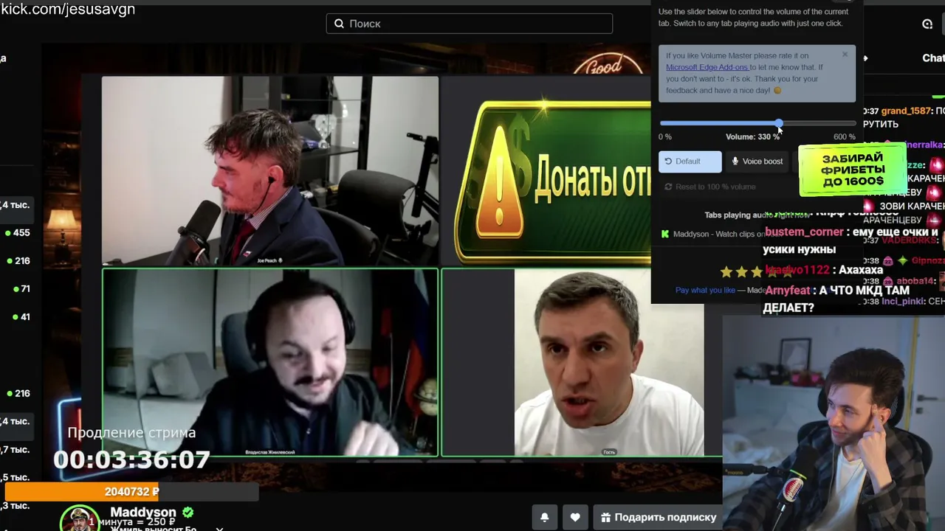The height and width of the screenshot is (531, 945).
Task: Click username Arnyfeat in the overlay chat
Action: 788,290
